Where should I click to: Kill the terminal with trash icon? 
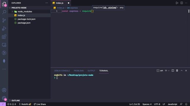click(177, 71)
